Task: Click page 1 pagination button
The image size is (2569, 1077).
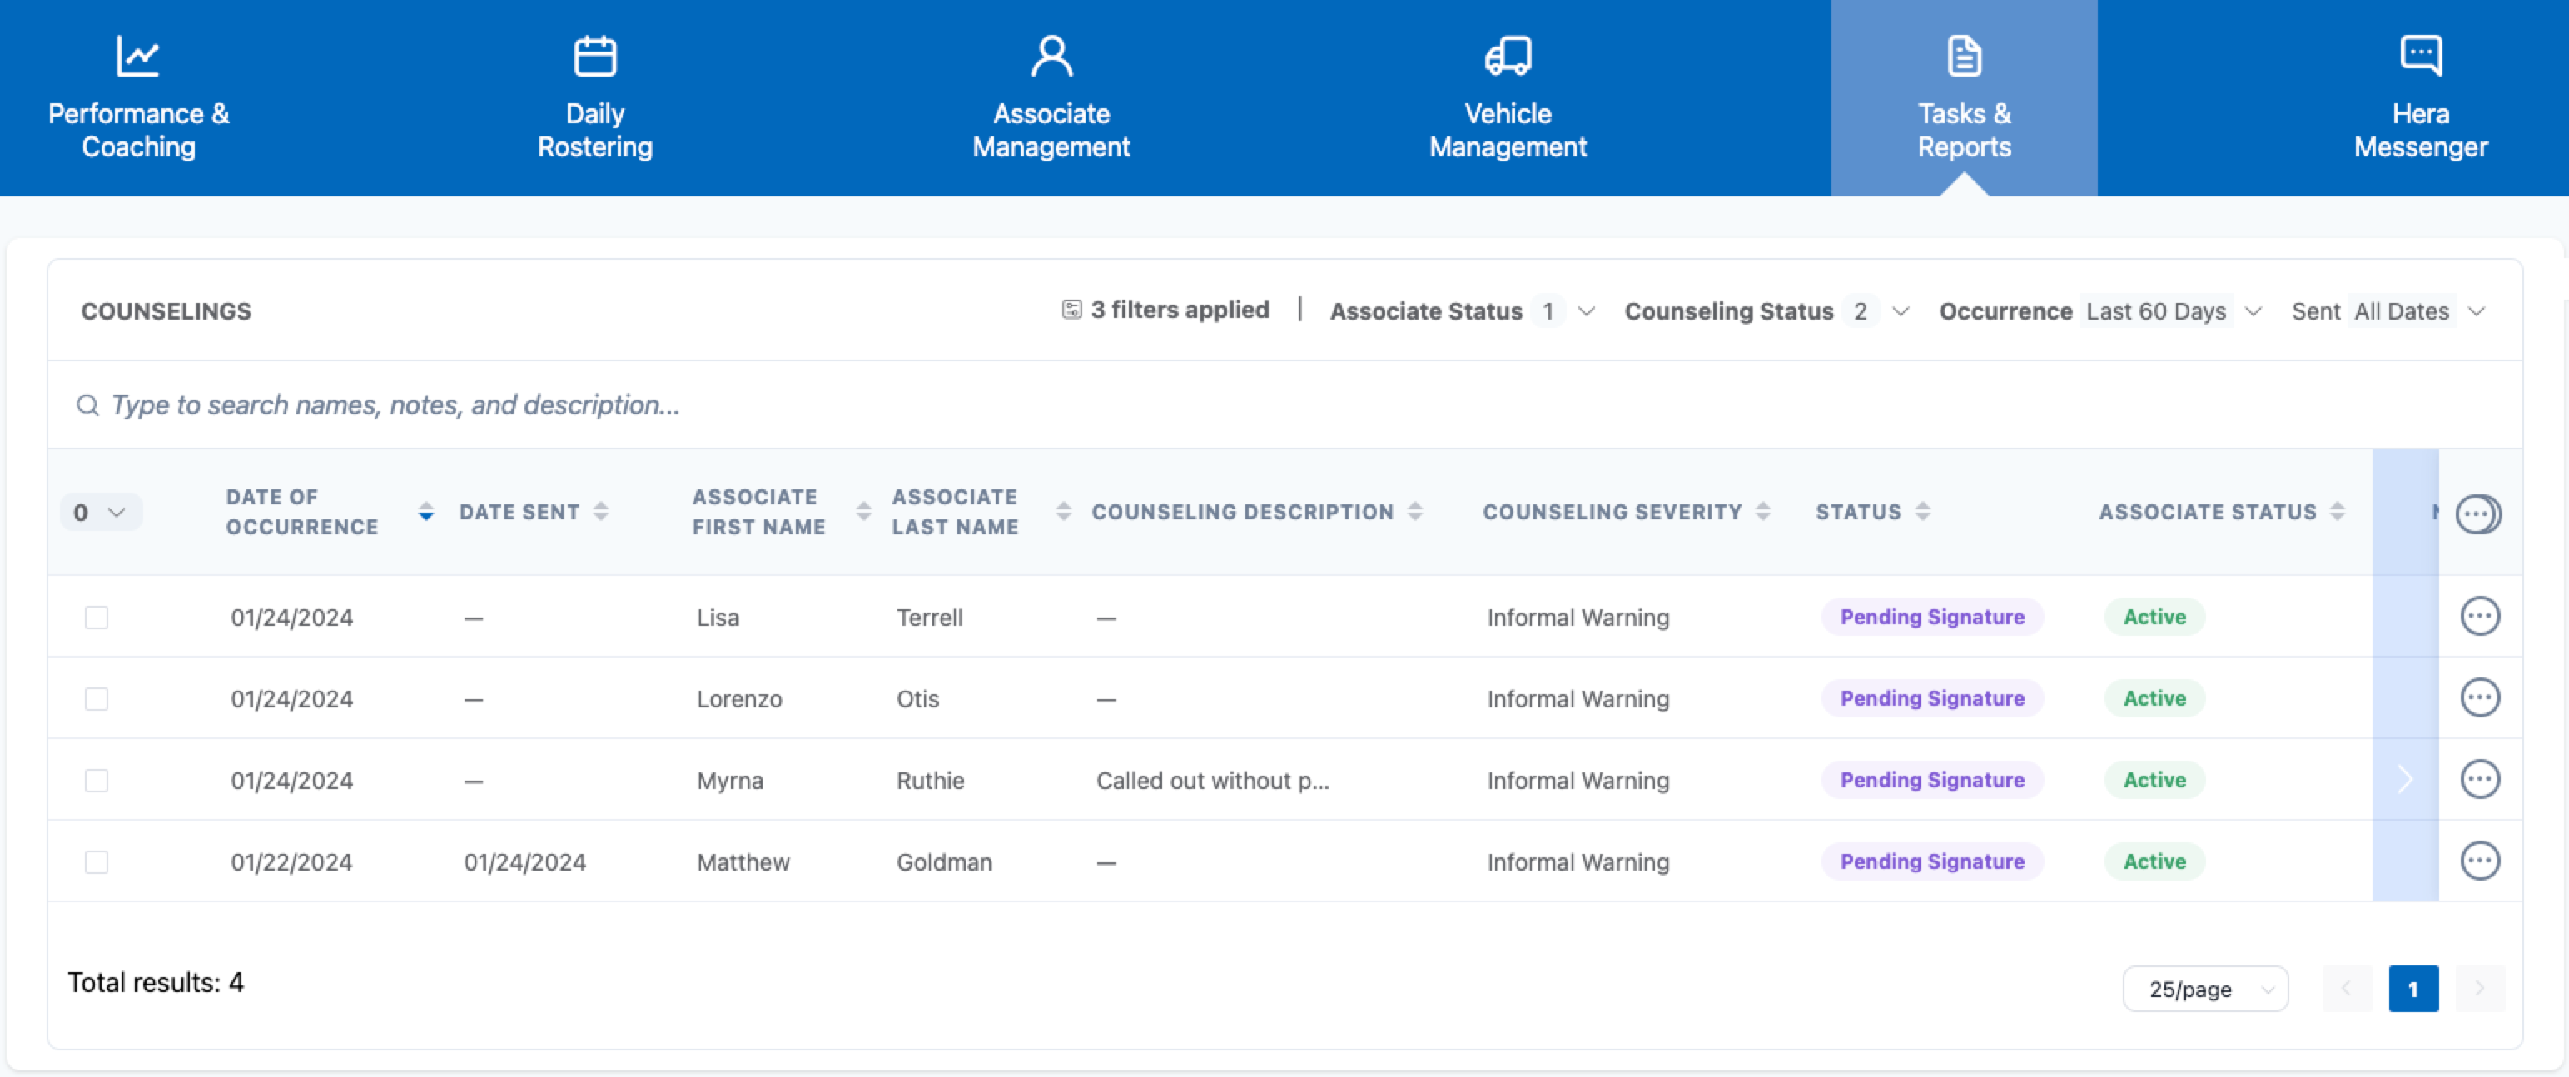Action: point(2412,988)
